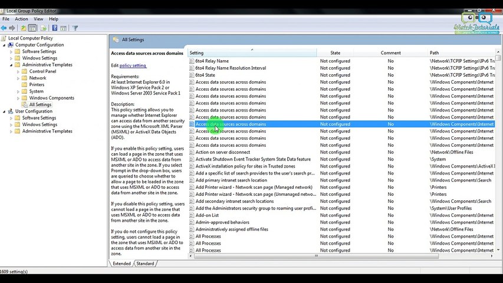
Task: Click the User Configuration user icon
Action: click(11, 111)
